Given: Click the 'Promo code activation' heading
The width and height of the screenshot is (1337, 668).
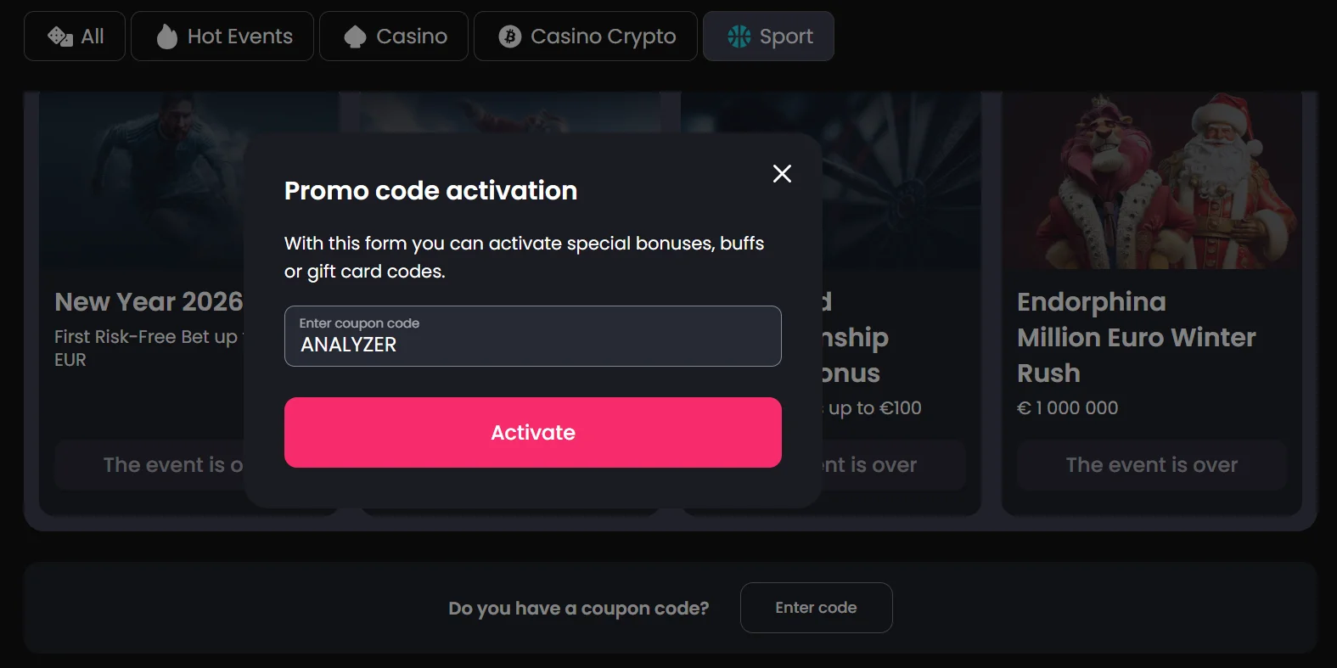Looking at the screenshot, I should pyautogui.click(x=430, y=191).
